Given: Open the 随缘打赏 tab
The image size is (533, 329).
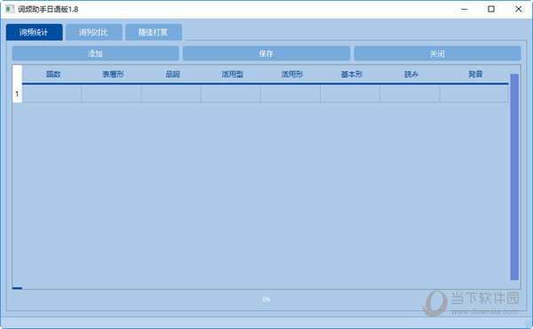Looking at the screenshot, I should [x=154, y=32].
